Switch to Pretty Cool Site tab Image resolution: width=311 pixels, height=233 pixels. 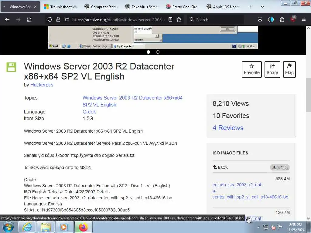pyautogui.click(x=183, y=7)
